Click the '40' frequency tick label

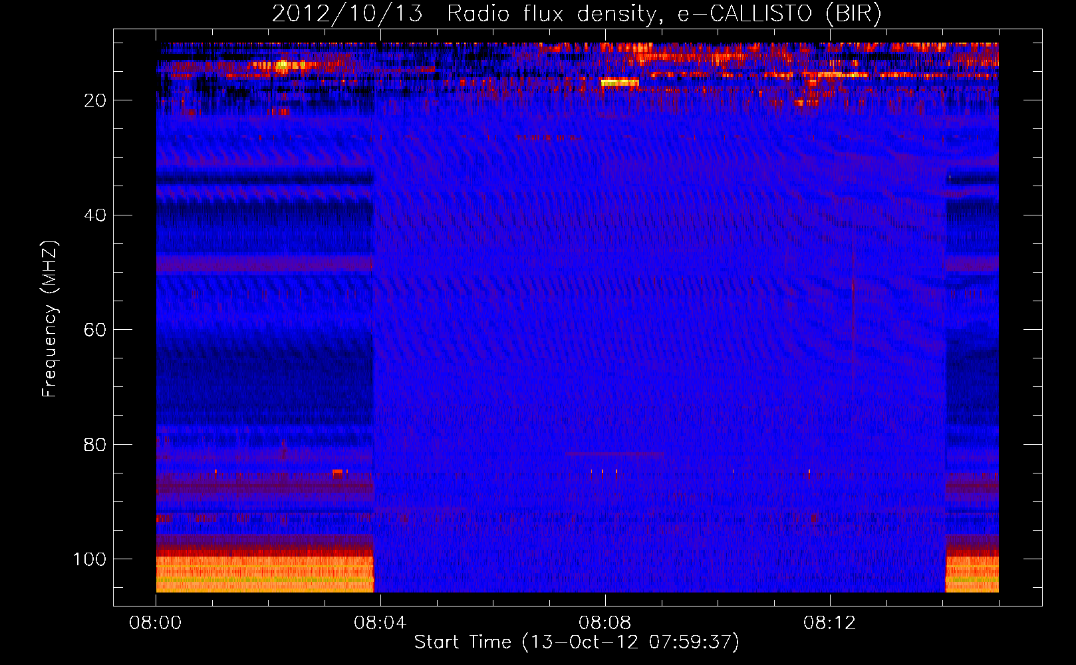(95, 215)
